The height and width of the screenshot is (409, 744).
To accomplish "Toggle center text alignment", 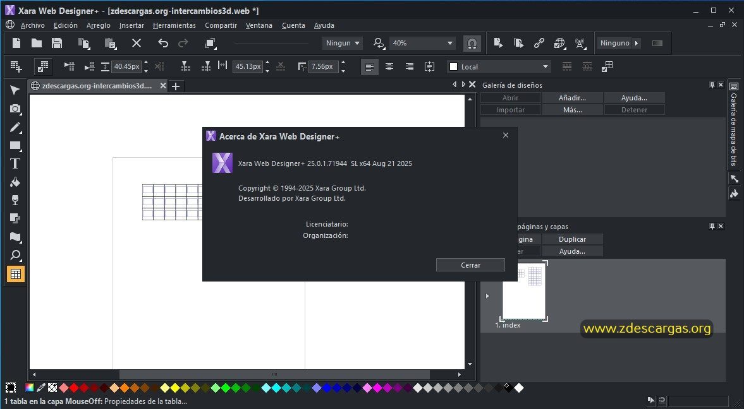I will click(389, 67).
